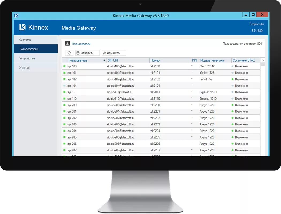Image resolution: width=281 pixels, height=214 pixels.
Task: Select the sip 110 user row
Action: click(x=161, y=98)
